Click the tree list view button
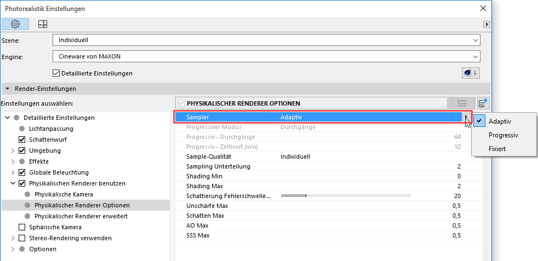Viewport: 538px width, 261px height. 462,103
